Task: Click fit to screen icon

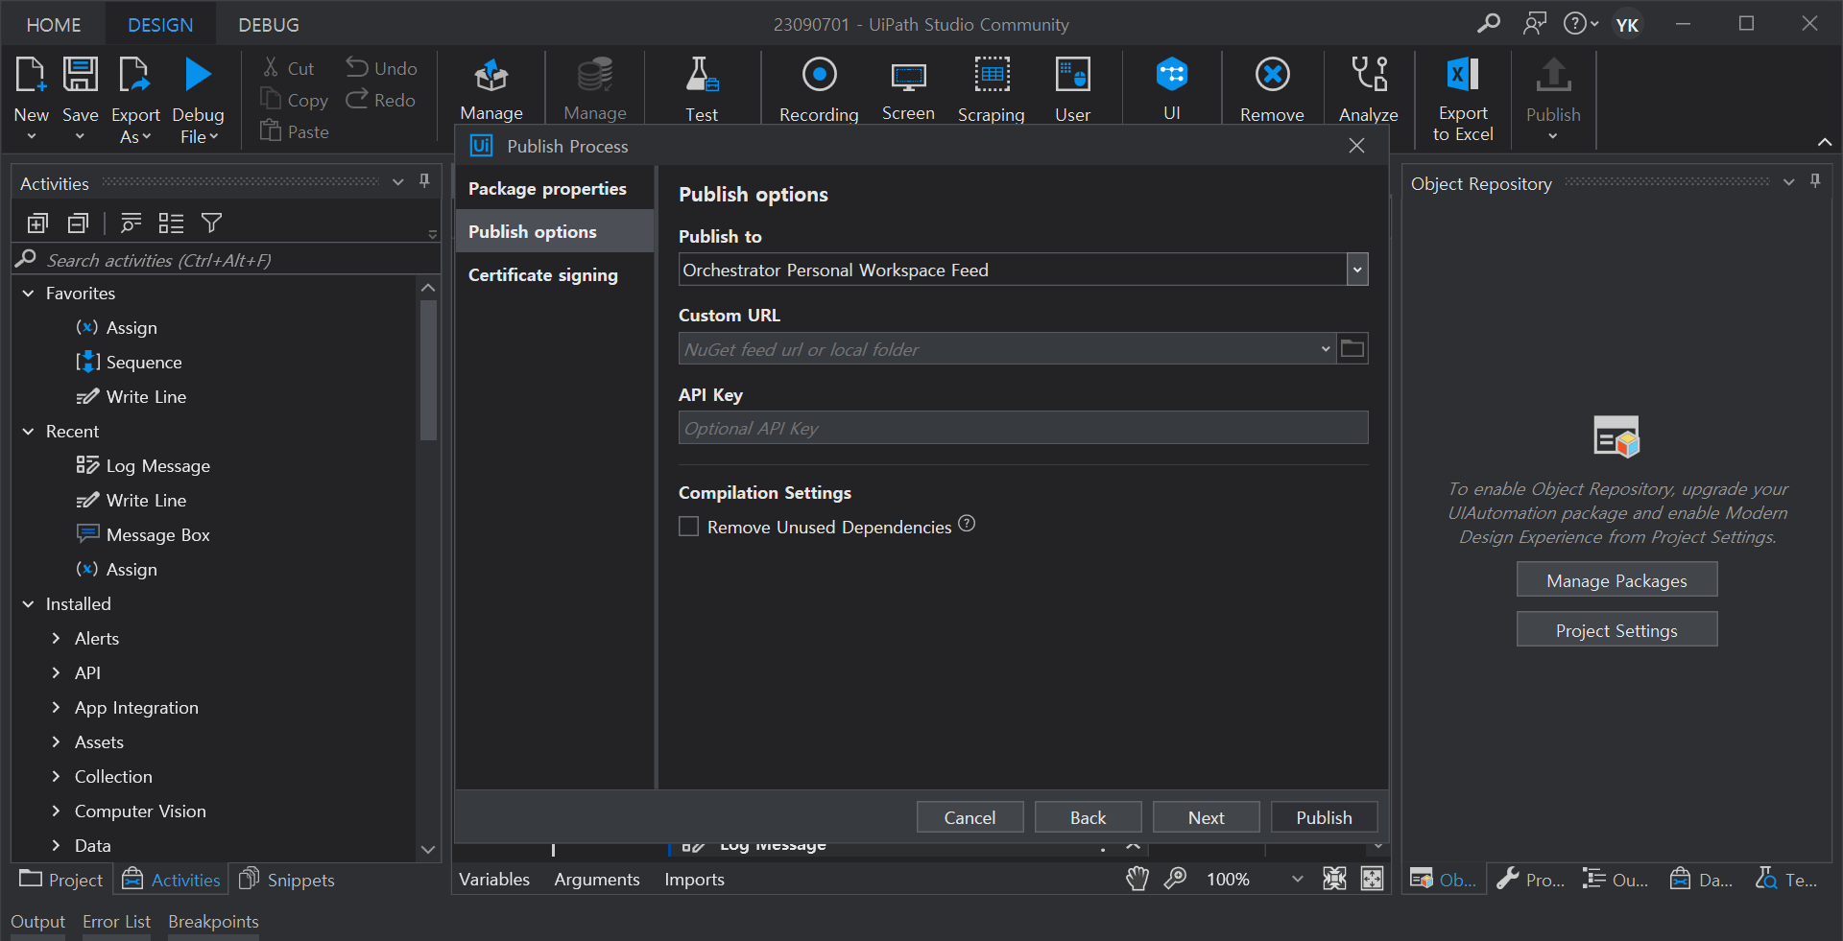Action: pos(1334,879)
